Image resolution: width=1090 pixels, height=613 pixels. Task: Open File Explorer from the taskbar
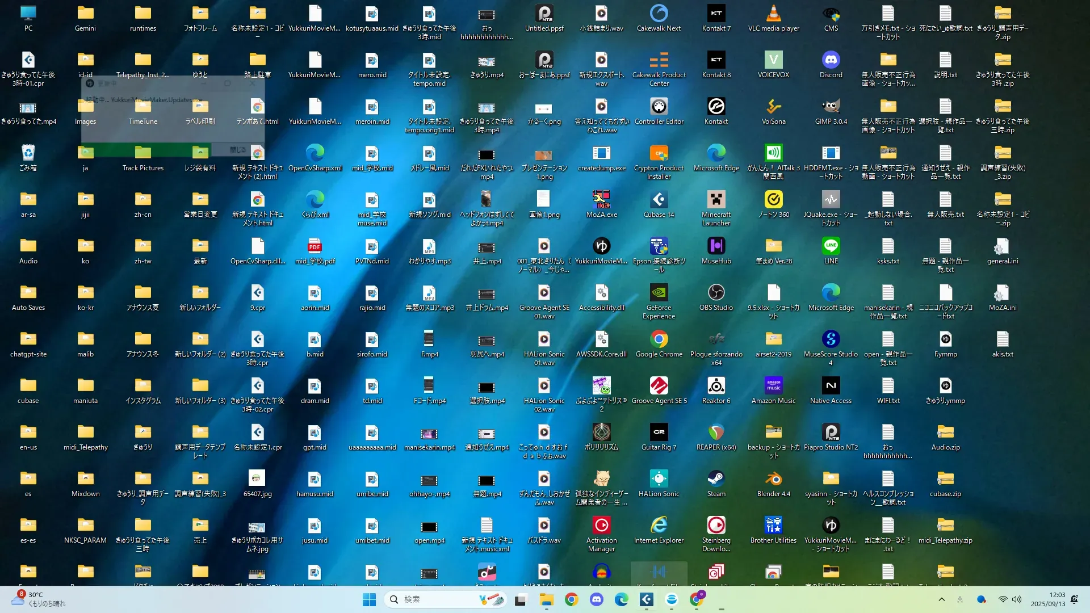(546, 599)
